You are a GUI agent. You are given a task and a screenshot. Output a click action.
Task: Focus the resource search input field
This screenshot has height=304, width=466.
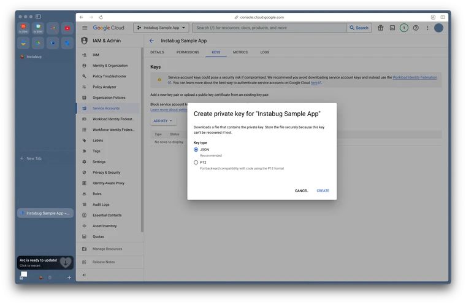[270, 28]
